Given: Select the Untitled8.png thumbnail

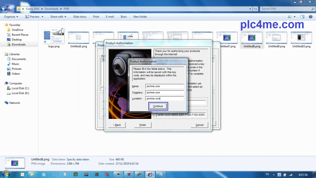Looking at the screenshot, I should tap(252, 37).
